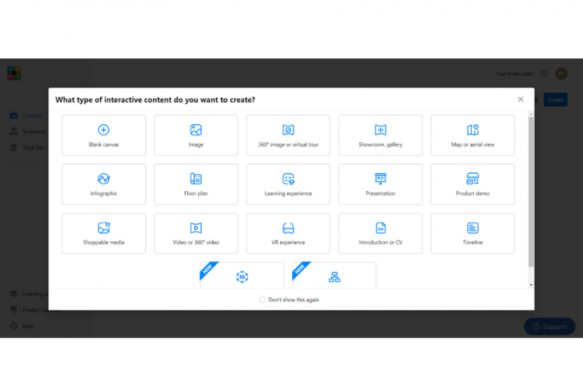Image resolution: width=583 pixels, height=389 pixels.
Task: Pick the Product demo storefront icon
Action: tap(473, 179)
